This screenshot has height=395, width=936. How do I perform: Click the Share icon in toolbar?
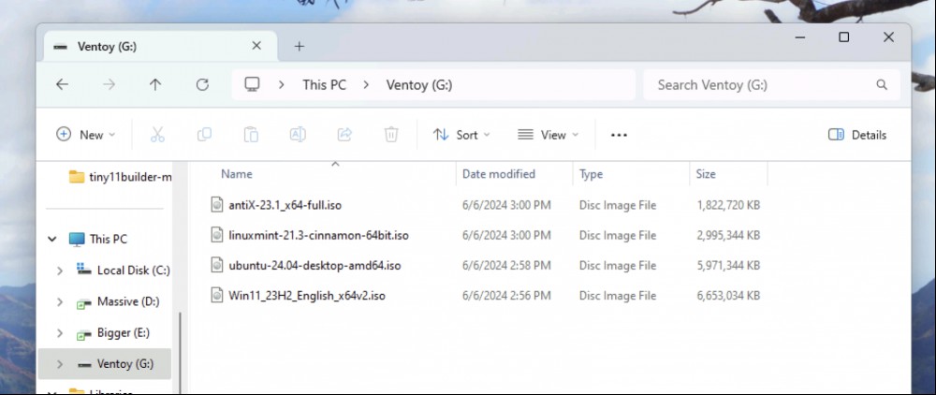coord(344,135)
